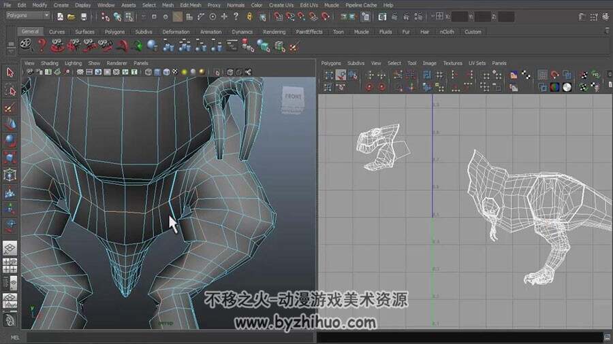
Task: Click the blue sphere shelf icon
Action: (152, 46)
